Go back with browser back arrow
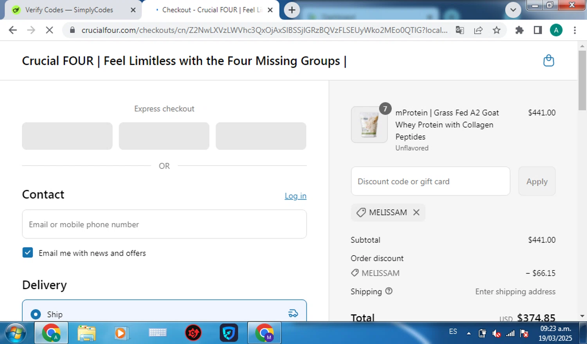Image resolution: width=587 pixels, height=344 pixels. pyautogui.click(x=13, y=30)
